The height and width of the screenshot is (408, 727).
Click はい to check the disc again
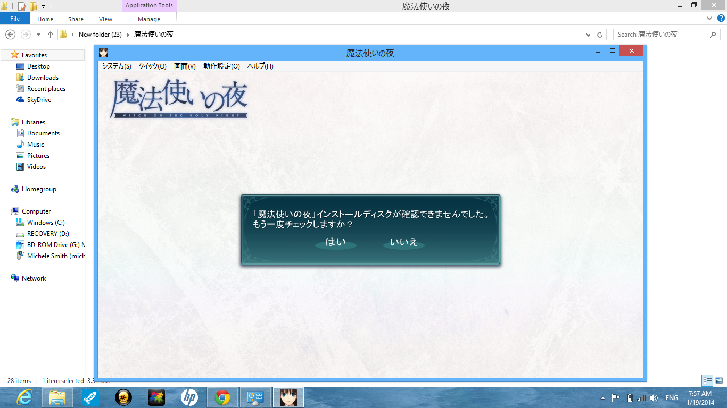coord(336,243)
